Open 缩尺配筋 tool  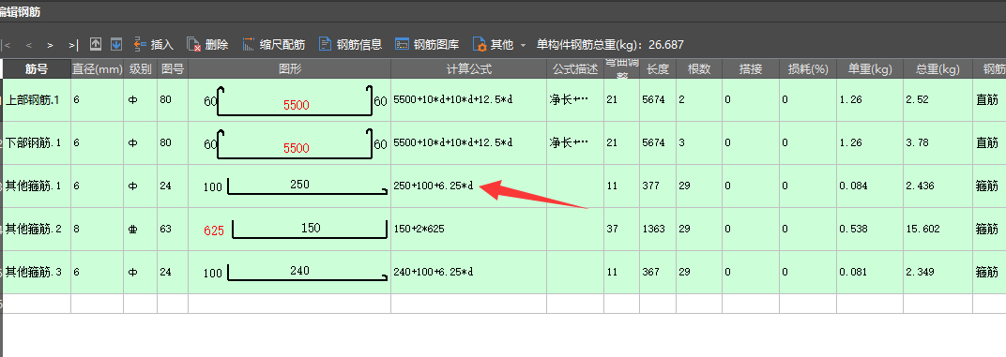pos(273,44)
